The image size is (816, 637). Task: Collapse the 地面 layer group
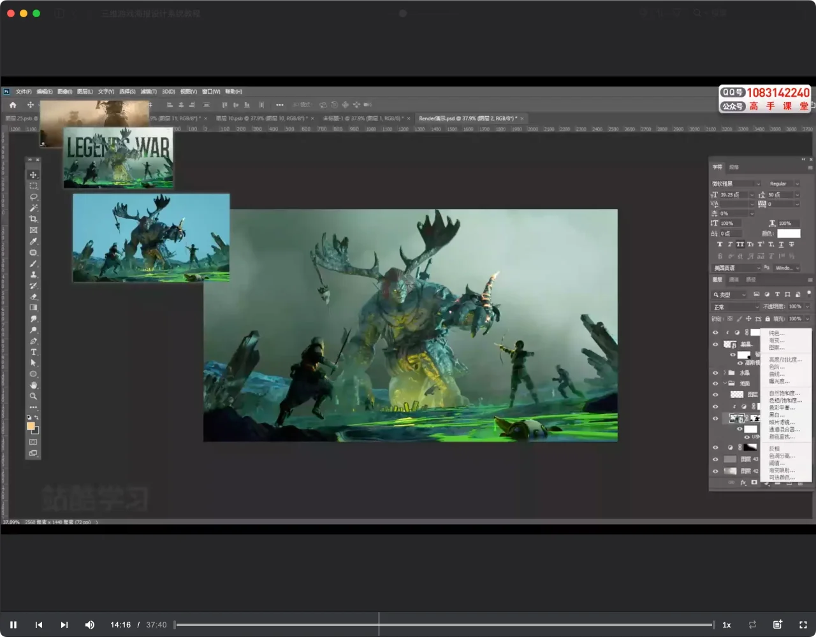[x=724, y=383]
